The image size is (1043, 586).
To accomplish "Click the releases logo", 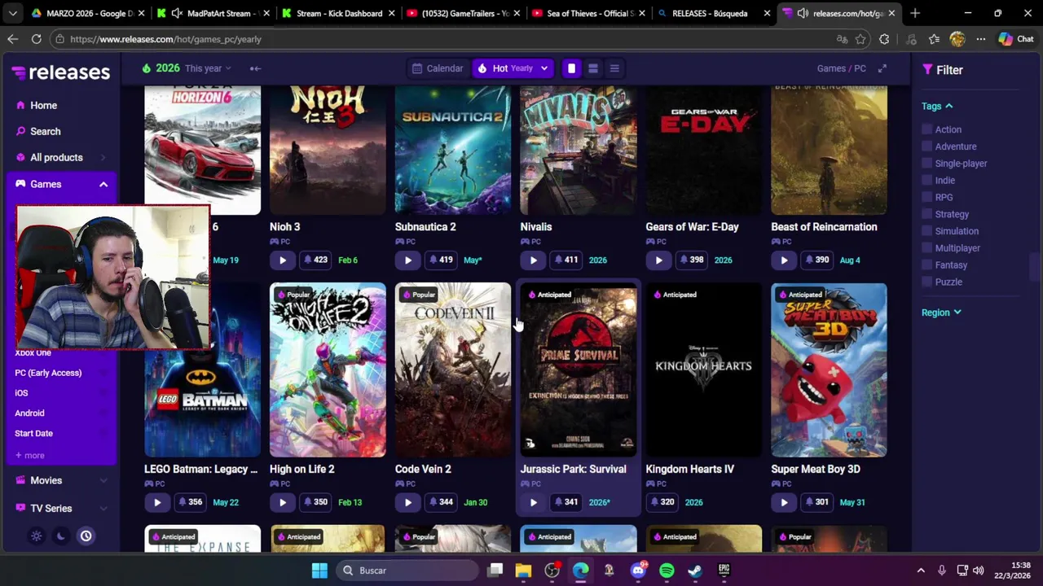I will pyautogui.click(x=61, y=72).
